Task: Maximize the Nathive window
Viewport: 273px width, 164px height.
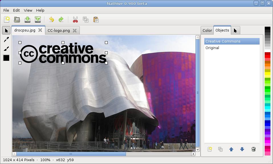Action: pos(262,3)
